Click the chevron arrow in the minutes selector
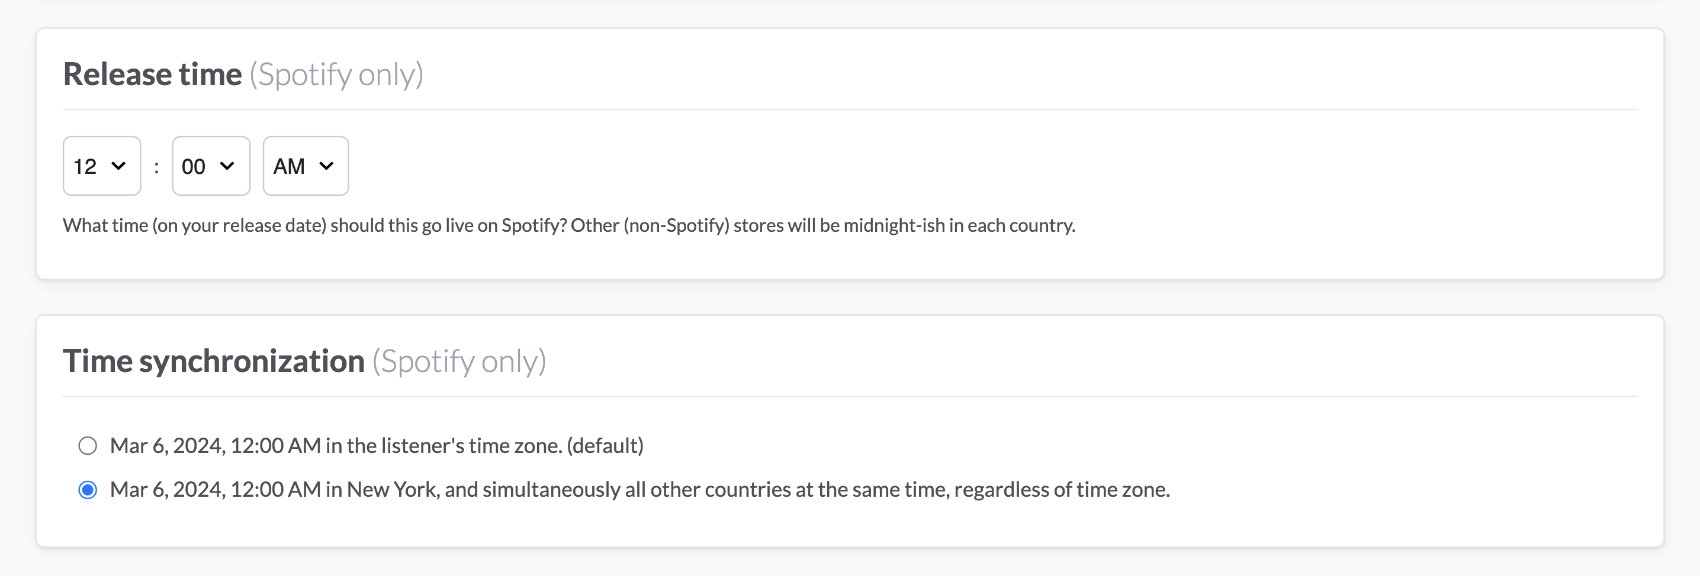The image size is (1700, 576). (227, 166)
